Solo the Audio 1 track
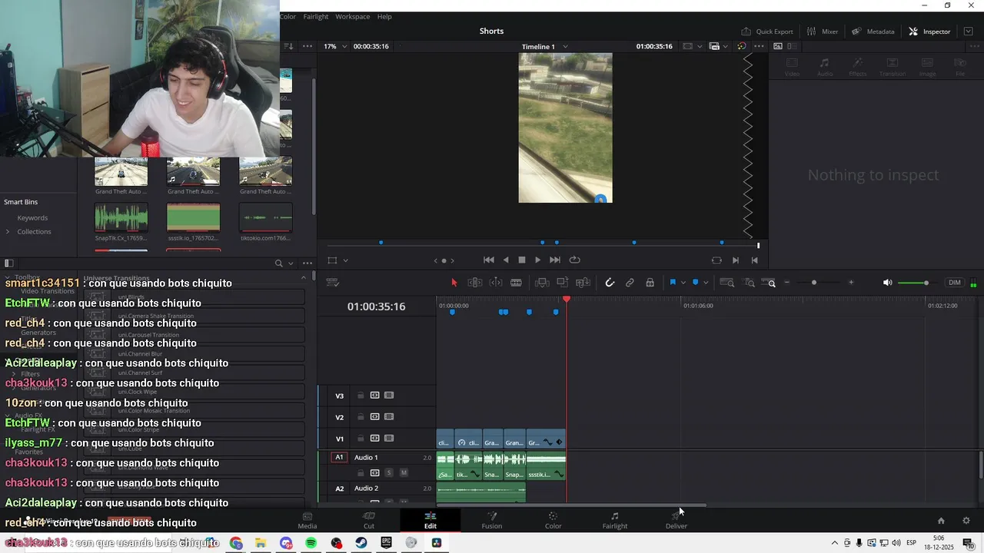This screenshot has height=553, width=984. [x=389, y=473]
